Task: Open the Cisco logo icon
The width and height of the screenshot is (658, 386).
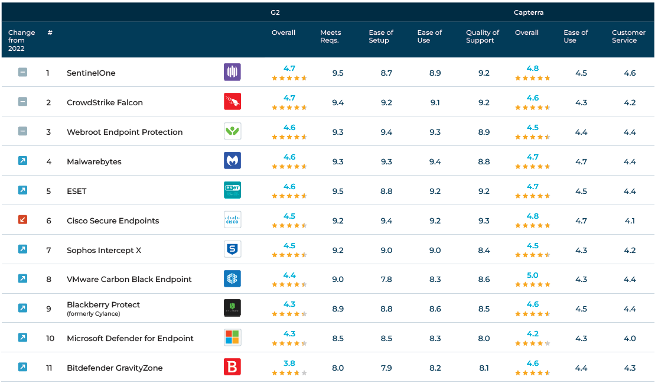Action: (232, 220)
